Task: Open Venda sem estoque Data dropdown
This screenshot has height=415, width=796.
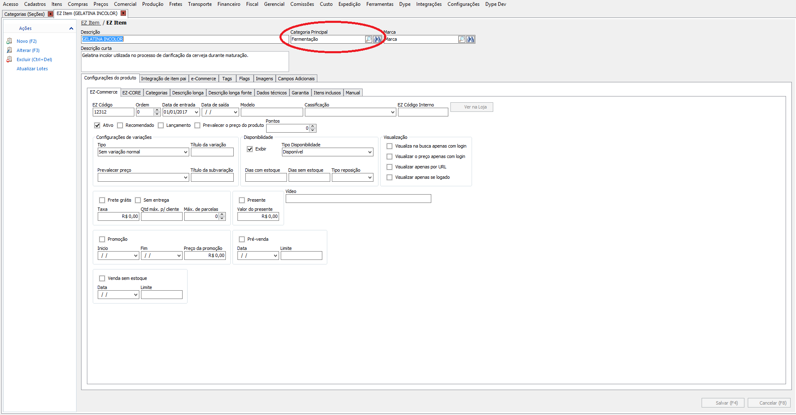Action: point(136,295)
